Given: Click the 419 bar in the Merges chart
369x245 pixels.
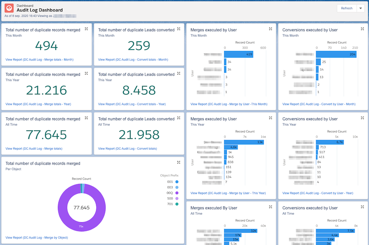Looking at the screenshot, I should [239, 54].
